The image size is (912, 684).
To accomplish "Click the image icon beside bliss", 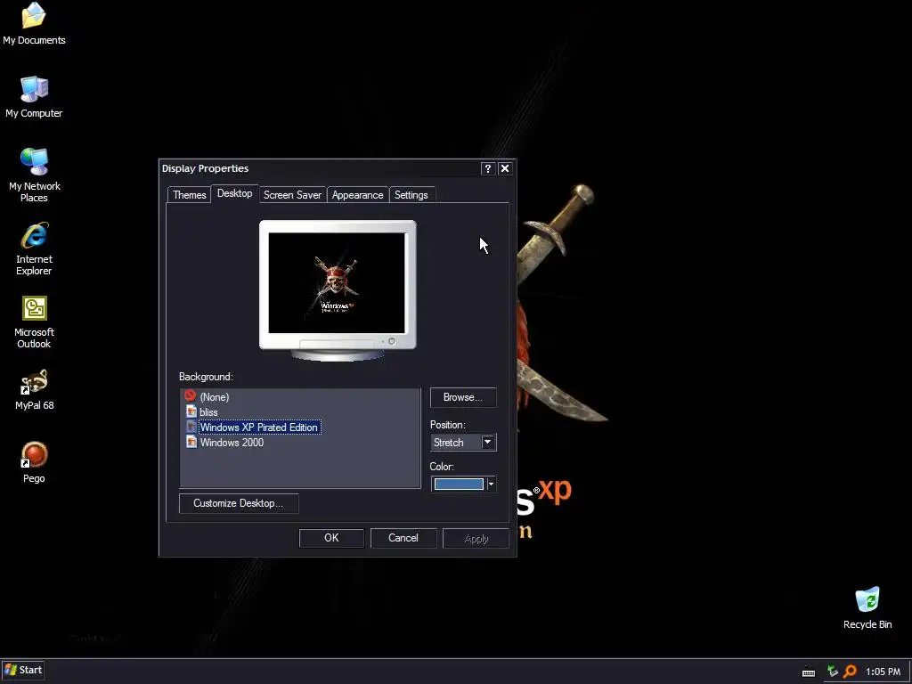I will tap(191, 411).
